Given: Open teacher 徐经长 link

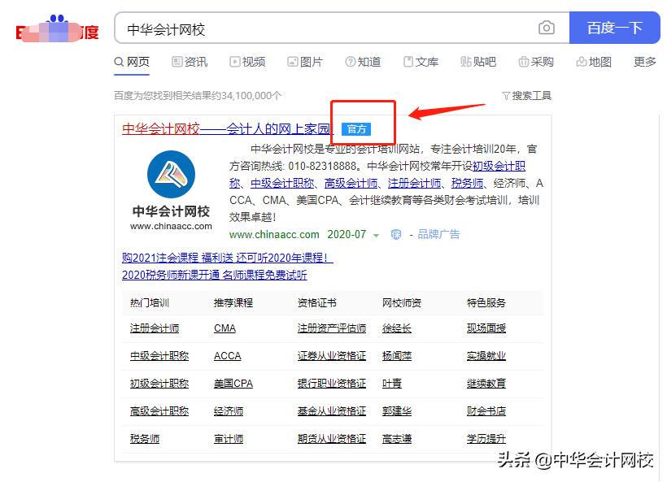Looking at the screenshot, I should pos(397,328).
